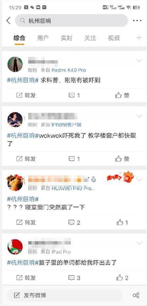The height and width of the screenshot is (306, 147).
Task: Open comments on the 脑子里的单词 post
Action: pyautogui.click(x=75, y=278)
